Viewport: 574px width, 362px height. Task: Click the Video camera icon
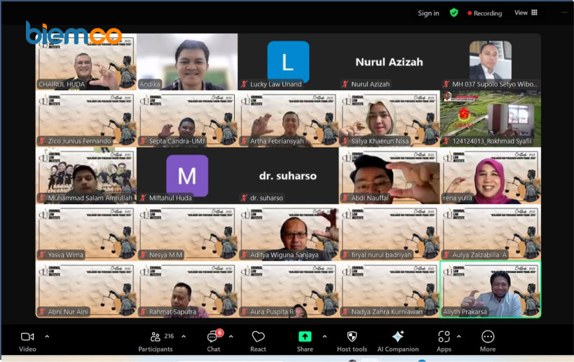[27, 337]
